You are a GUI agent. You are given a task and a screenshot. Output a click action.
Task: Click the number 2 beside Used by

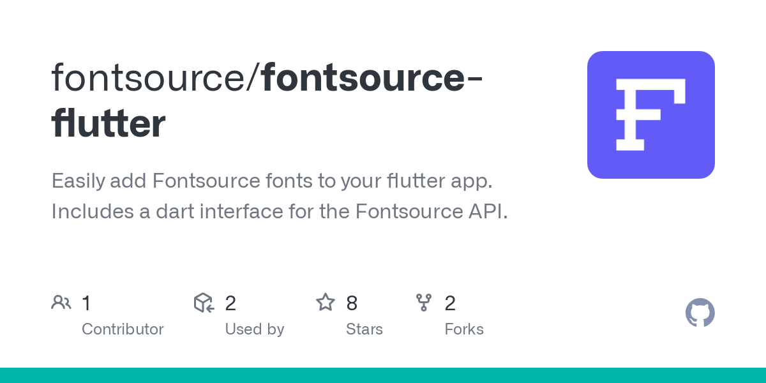(x=230, y=303)
